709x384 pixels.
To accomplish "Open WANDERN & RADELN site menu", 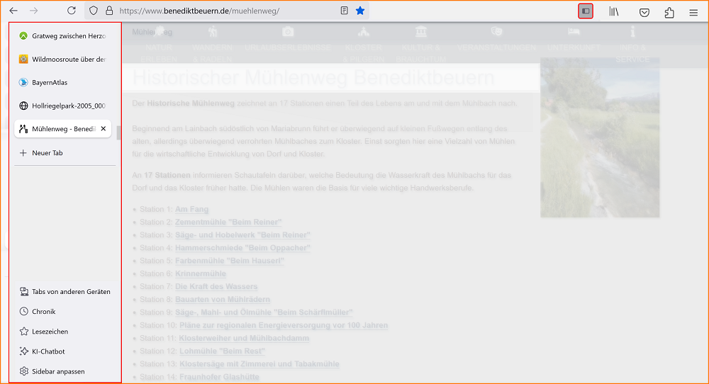I will click(212, 44).
